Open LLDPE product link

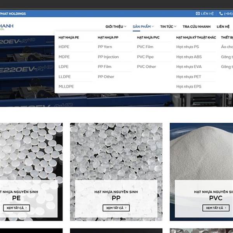coord(64,77)
